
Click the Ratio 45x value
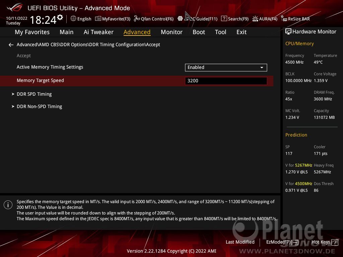(x=288, y=99)
